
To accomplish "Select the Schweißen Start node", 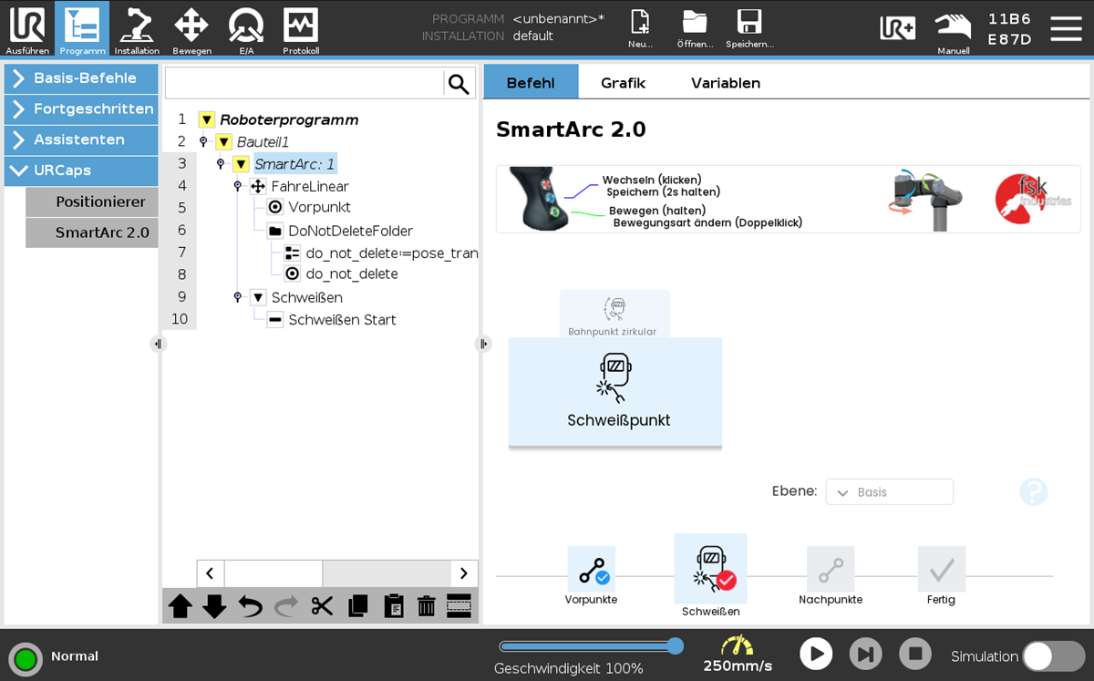I will 342,320.
